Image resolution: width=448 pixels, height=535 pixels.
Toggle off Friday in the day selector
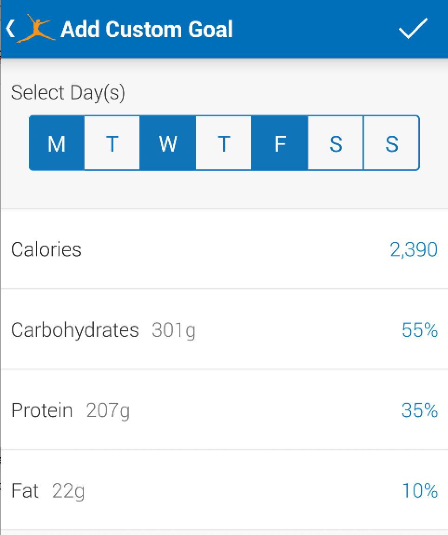[280, 143]
